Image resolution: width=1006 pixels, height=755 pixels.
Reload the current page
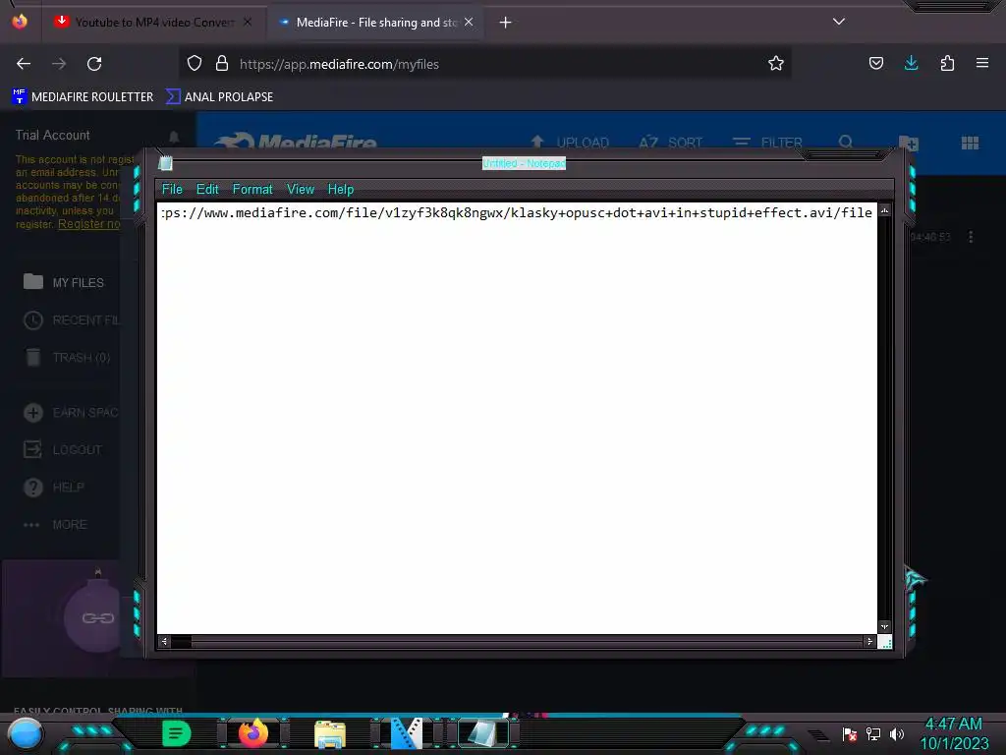pyautogui.click(x=94, y=64)
